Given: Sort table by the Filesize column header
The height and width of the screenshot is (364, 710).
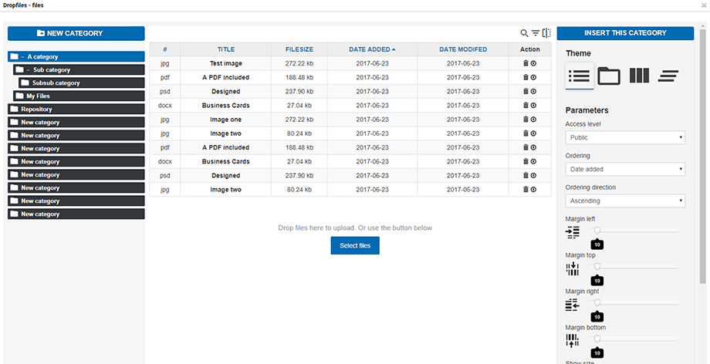Looking at the screenshot, I should [x=299, y=49].
